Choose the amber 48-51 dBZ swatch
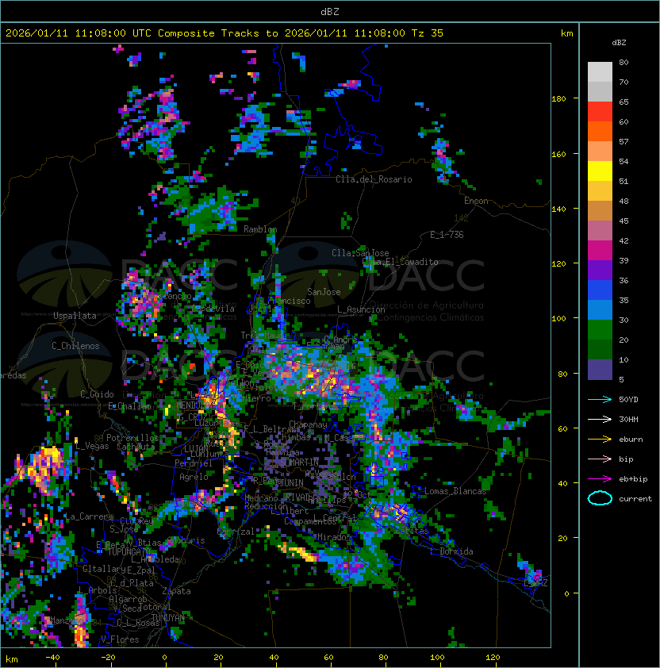The height and width of the screenshot is (668, 660). click(x=600, y=191)
